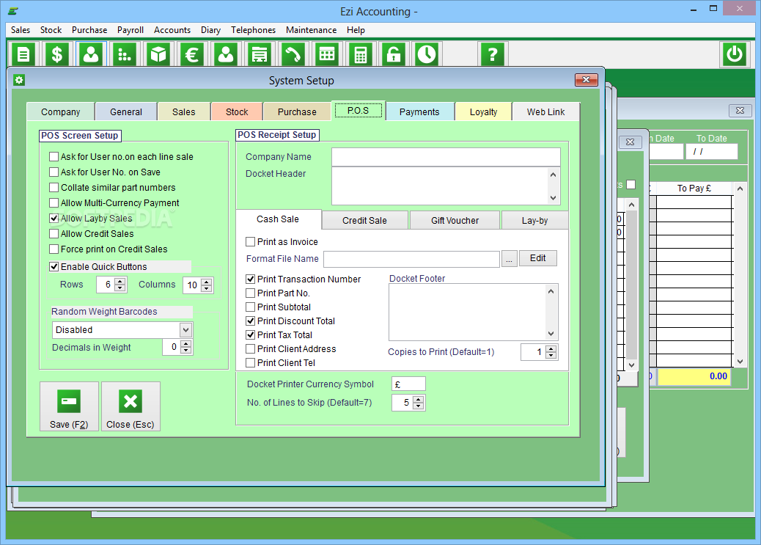Switch to the General tab
761x545 pixels.
[x=125, y=112]
